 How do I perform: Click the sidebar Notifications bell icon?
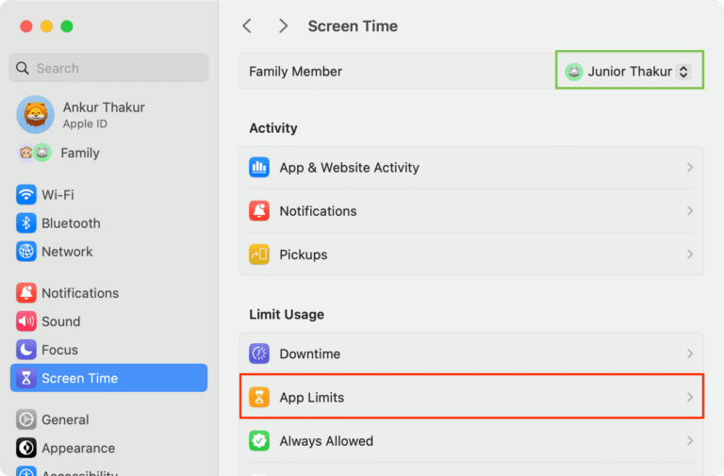25,293
